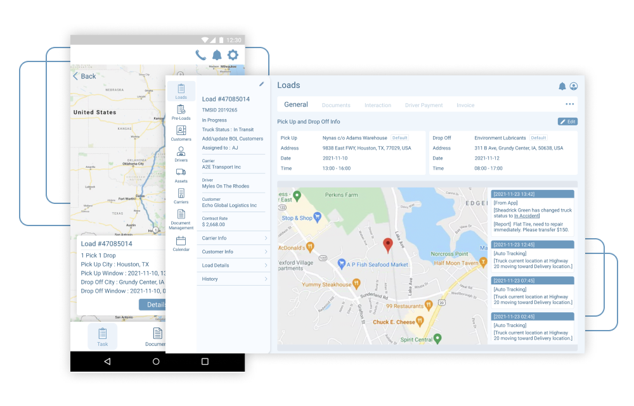Open Customers in the sidebar
Viewport: 634px width, 406px height.
181,133
